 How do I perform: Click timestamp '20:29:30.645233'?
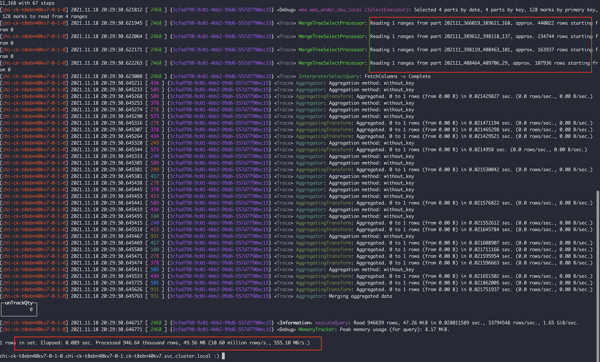click(x=122, y=90)
